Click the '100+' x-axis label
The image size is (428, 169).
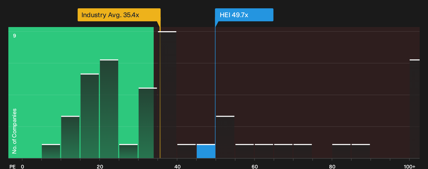409,167
